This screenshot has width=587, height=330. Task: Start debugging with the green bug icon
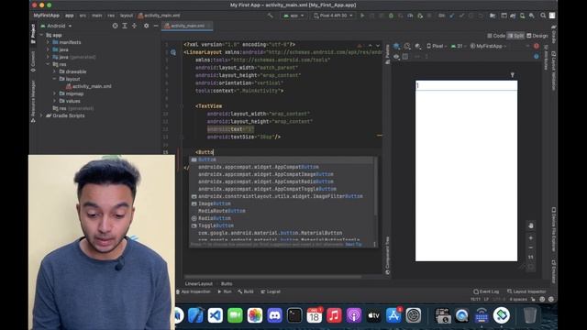(391, 16)
